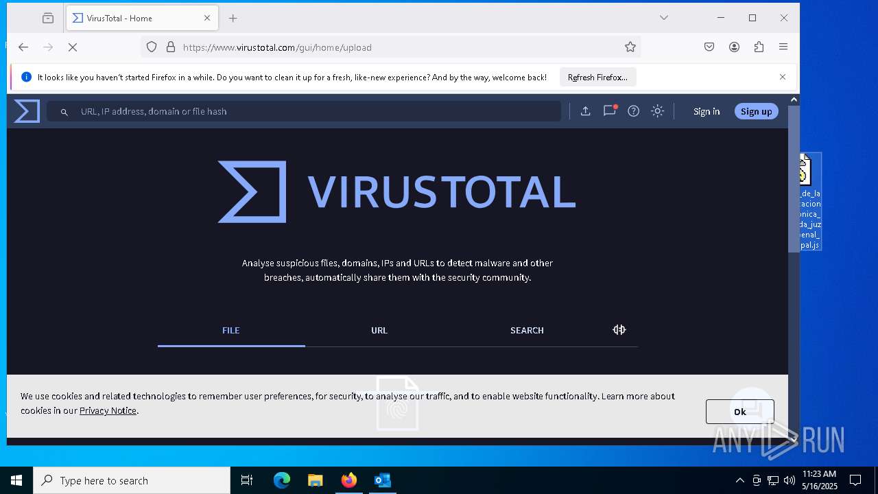Click the Sign in link

point(707,111)
